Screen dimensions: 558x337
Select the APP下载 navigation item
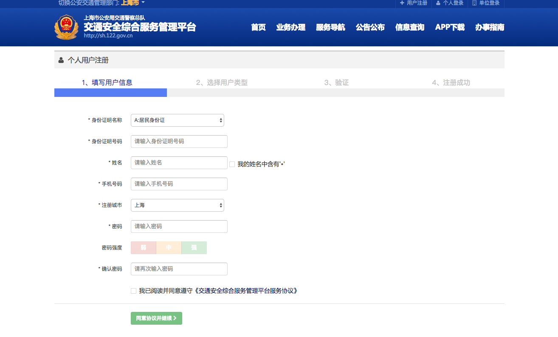[x=450, y=28]
